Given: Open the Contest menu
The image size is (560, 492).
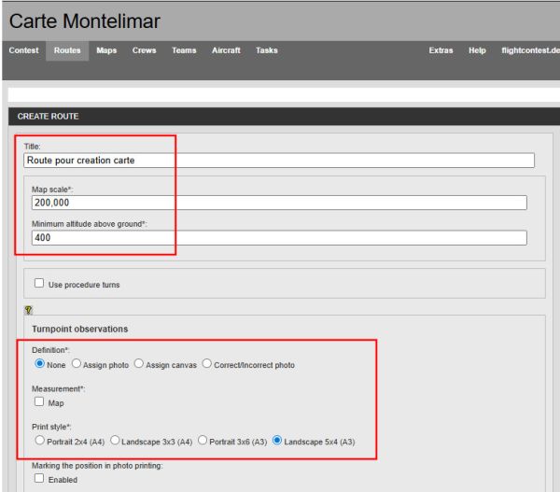Looking at the screenshot, I should (23, 50).
